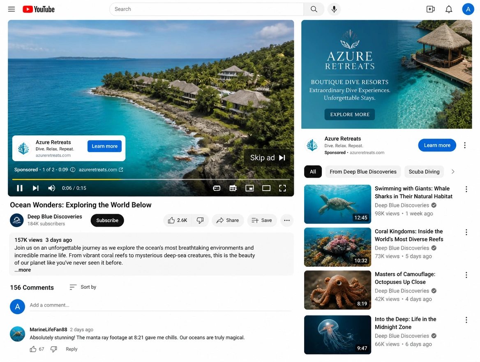This screenshot has height=362, width=480.
Task: Open MarineLifeFan88 profile avatar
Action: 17,334
